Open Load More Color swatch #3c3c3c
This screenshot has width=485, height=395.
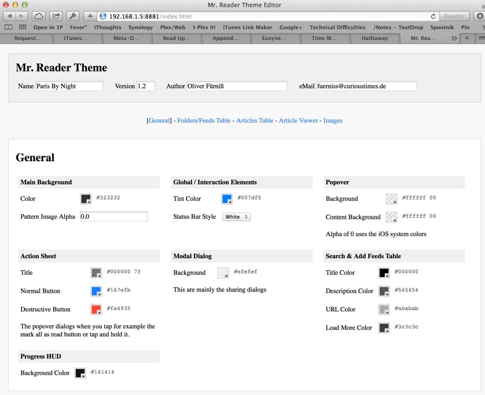click(x=384, y=328)
